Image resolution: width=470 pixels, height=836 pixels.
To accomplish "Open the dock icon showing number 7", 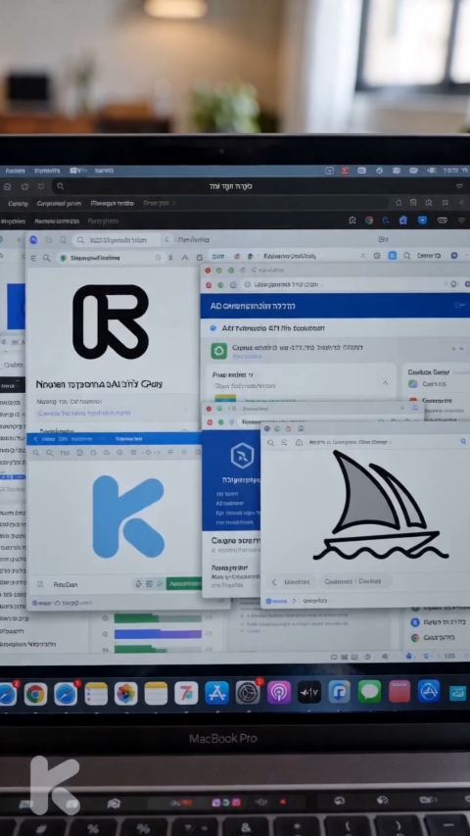I will 186,693.
